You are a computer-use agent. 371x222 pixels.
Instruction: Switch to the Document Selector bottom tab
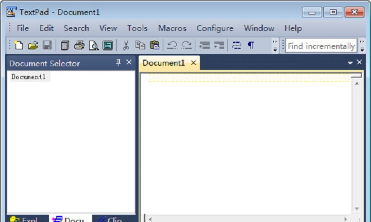[70, 218]
